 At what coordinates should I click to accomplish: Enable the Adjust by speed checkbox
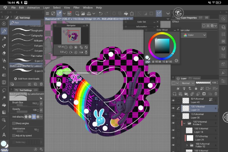coord(14,135)
